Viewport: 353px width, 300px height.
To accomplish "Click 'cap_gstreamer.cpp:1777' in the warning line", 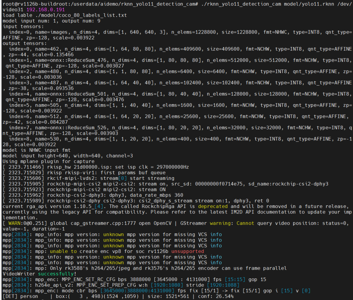I will coord(103,223).
